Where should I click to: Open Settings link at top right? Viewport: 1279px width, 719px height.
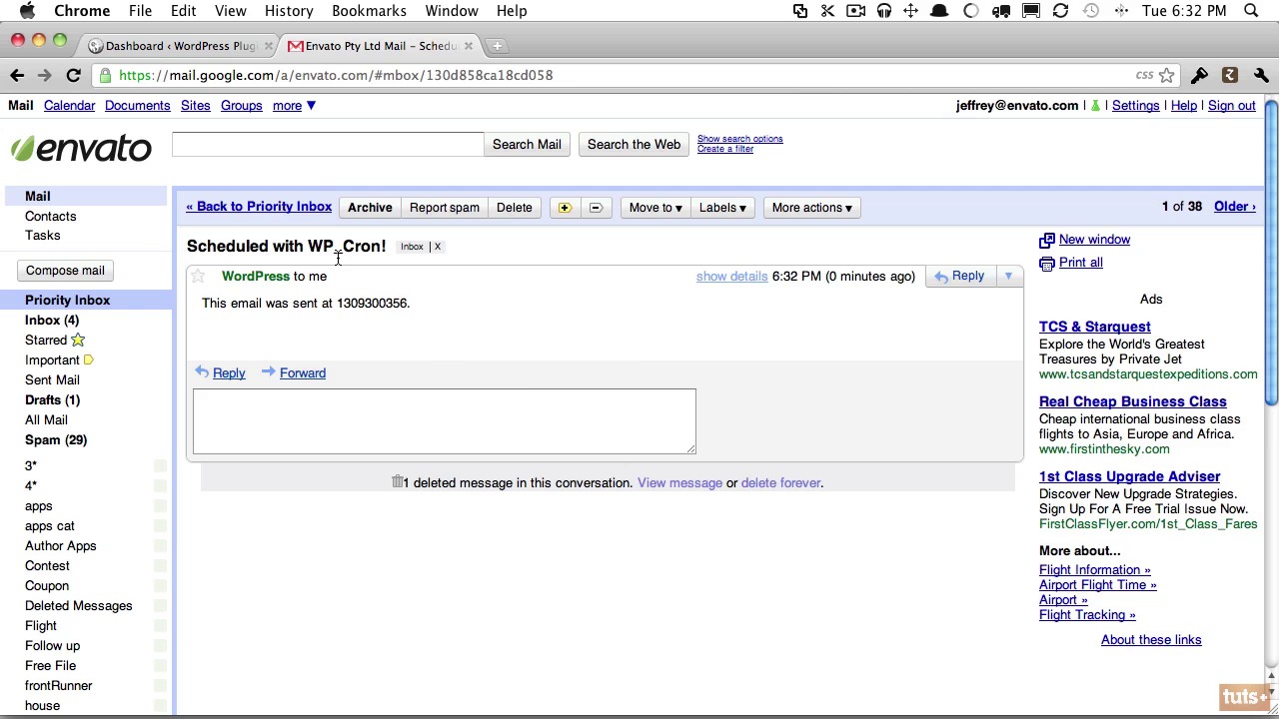[x=1135, y=106]
